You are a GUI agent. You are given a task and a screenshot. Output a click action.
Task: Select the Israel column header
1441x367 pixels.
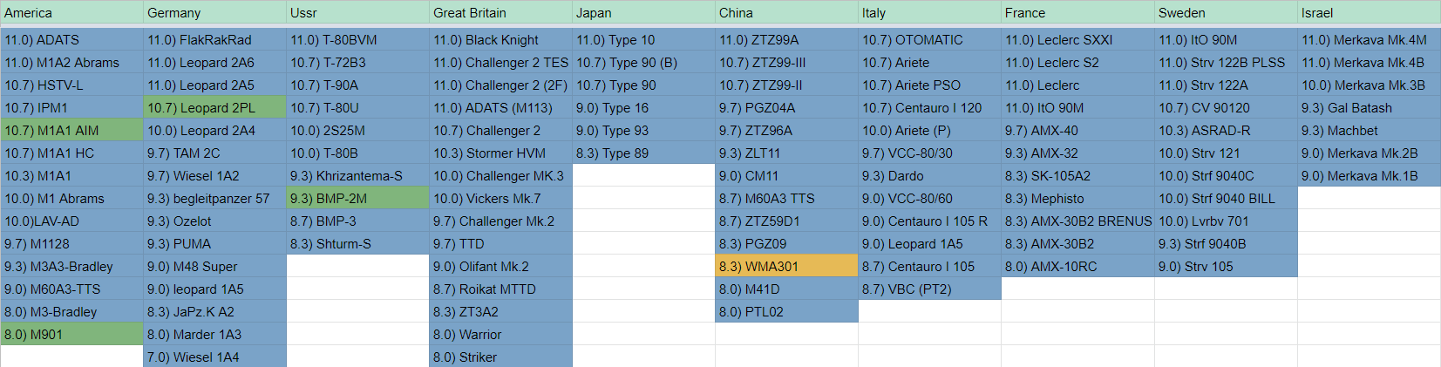pos(1369,13)
